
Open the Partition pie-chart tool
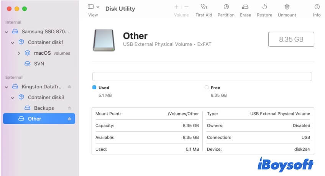click(226, 7)
